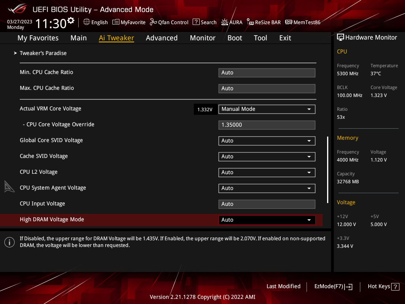Click the Ratio 53x value

coord(341,117)
